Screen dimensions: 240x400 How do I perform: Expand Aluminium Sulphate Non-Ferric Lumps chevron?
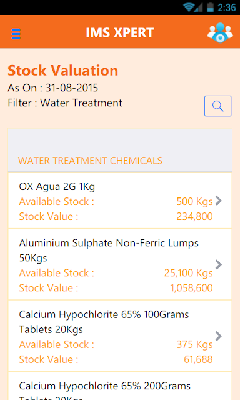tap(219, 265)
